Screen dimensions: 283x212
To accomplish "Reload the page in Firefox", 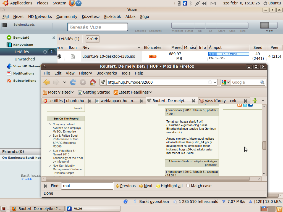I will (73, 82).
